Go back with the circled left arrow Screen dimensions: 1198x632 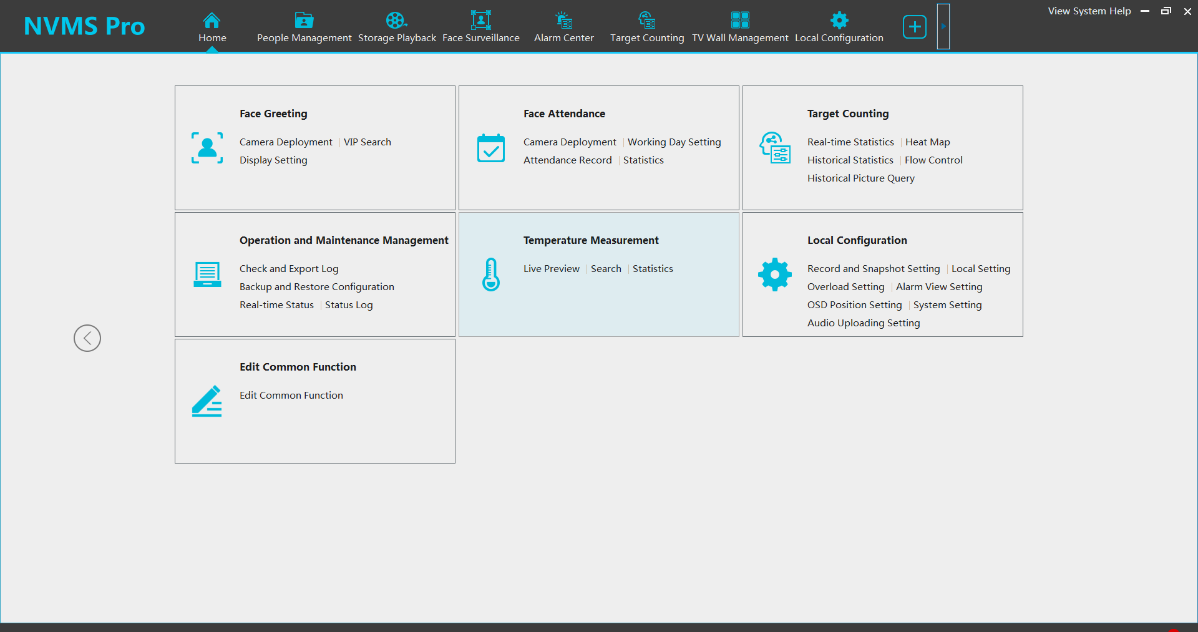[x=87, y=338]
